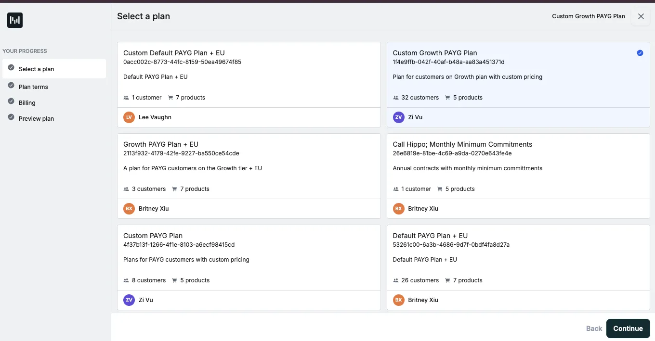Screen dimensions: 655x341
Task: Click the Zi Vu avatar on Custom Growth plan
Action: (x=398, y=117)
